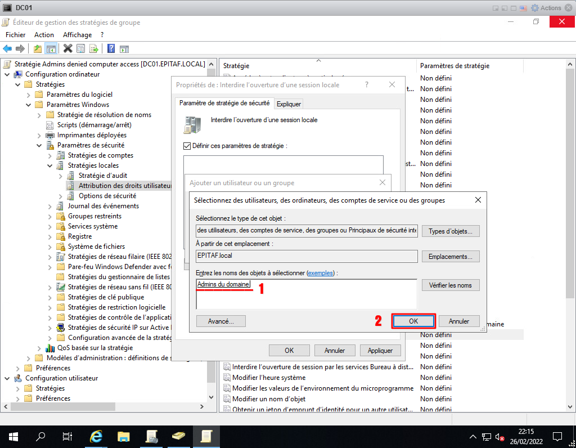Image resolution: width=576 pixels, height=448 pixels.
Task: Switch to the Expliquer tab
Action: click(289, 104)
